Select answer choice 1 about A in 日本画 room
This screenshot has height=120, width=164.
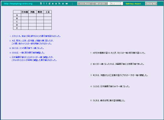(118, 53)
